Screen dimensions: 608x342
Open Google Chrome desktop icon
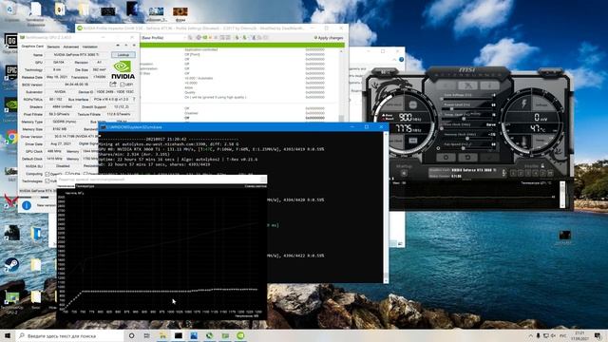click(10, 138)
